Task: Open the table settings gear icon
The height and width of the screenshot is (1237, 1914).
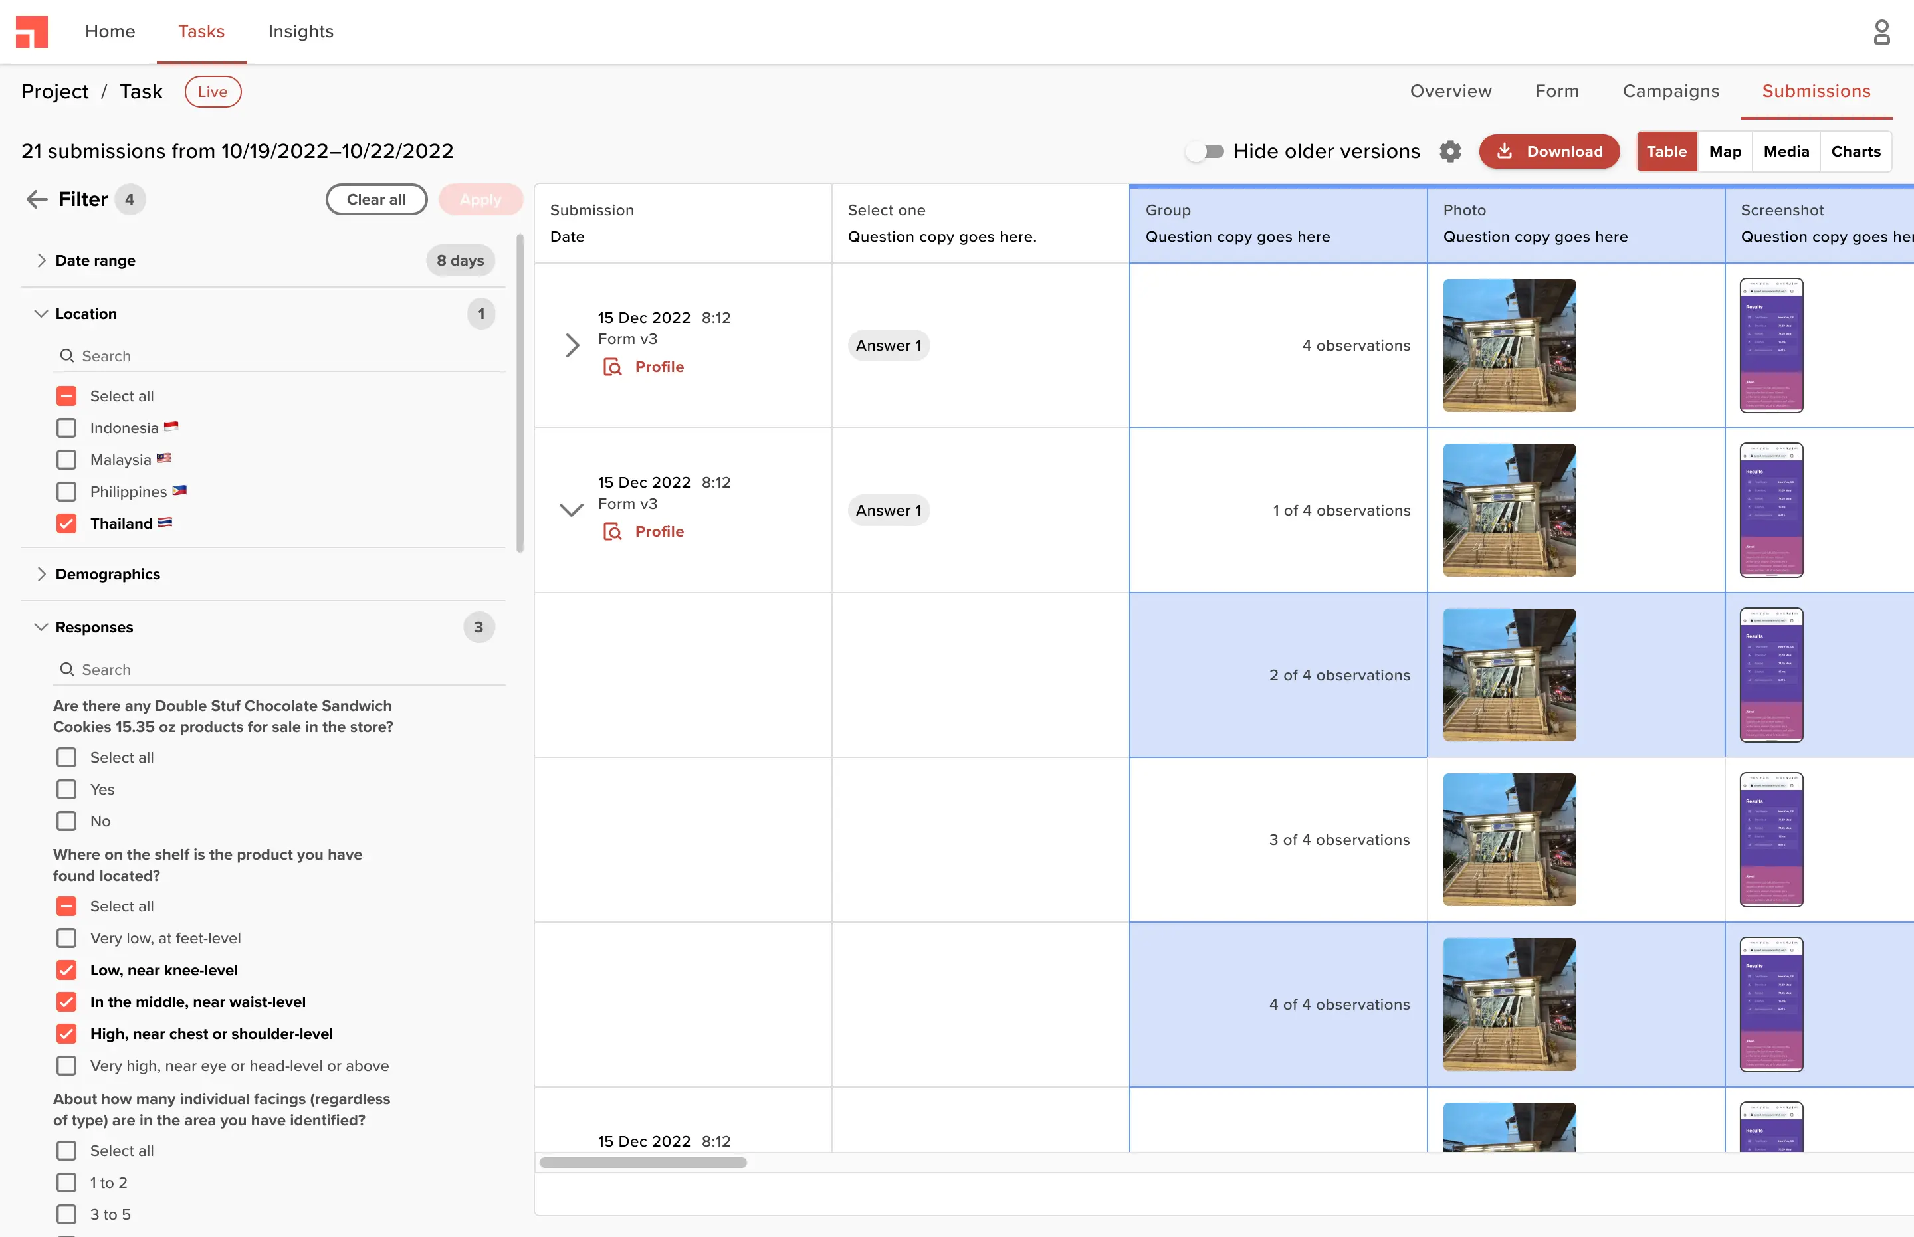Action: coord(1449,151)
